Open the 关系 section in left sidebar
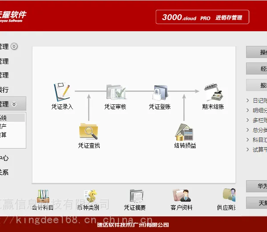Viewport: 267px width, 232px height. 4,172
